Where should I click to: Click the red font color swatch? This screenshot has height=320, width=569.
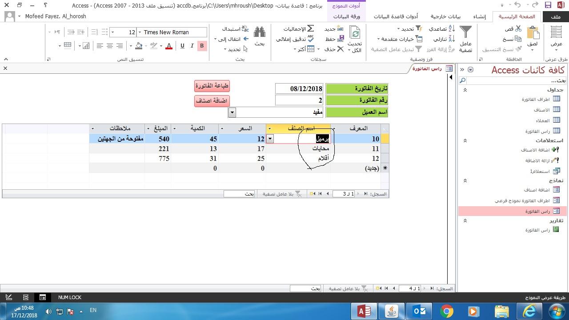[169, 46]
